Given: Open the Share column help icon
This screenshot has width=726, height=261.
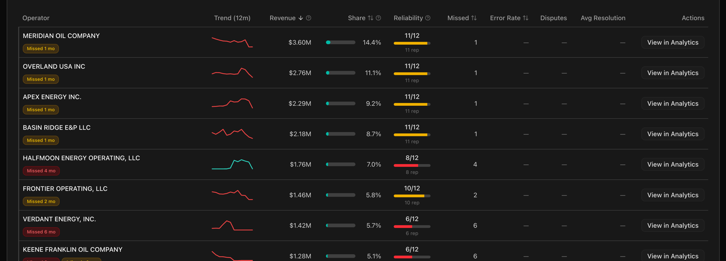Looking at the screenshot, I should [x=379, y=18].
